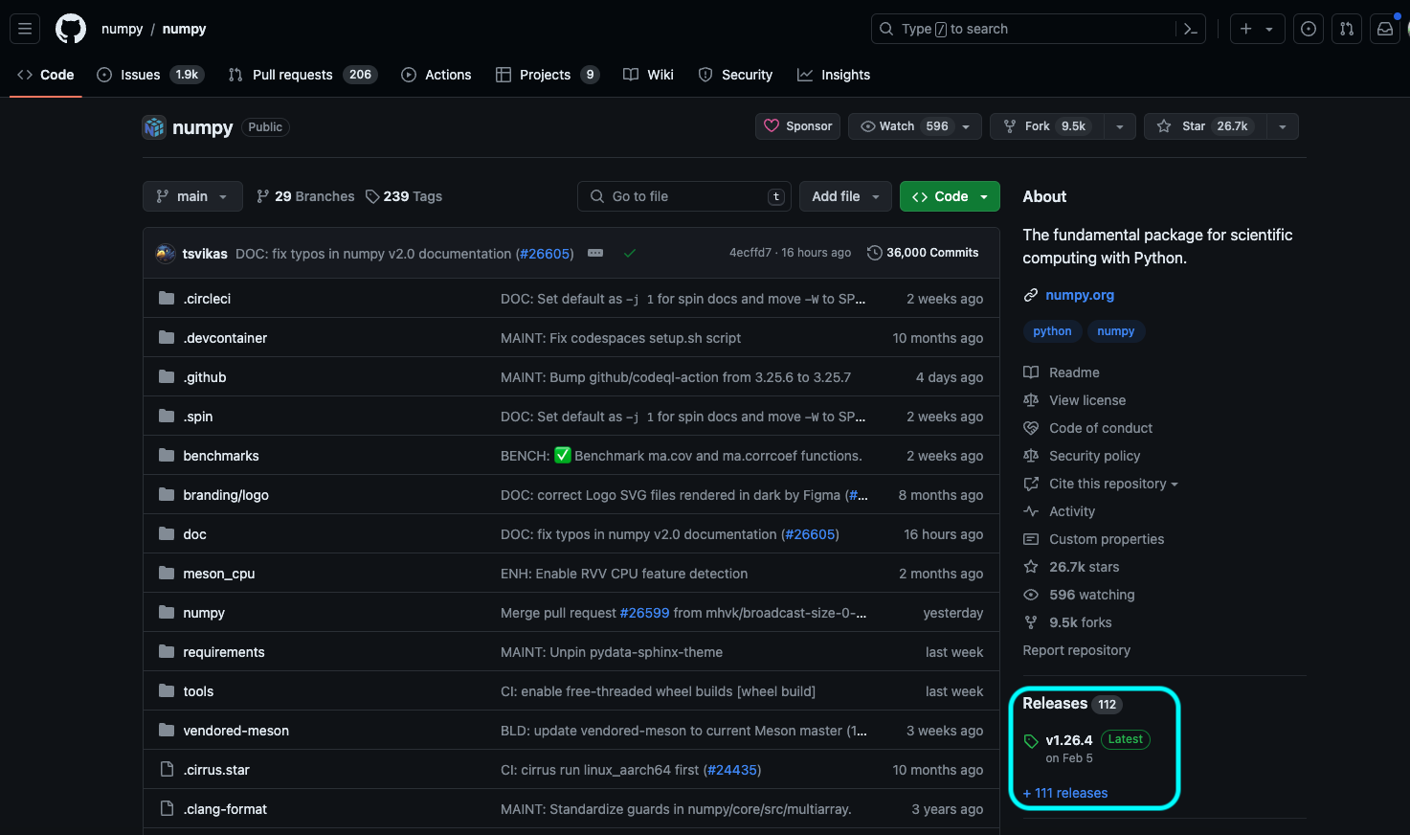Viewport: 1410px width, 835px height.
Task: Open the command palette icon
Action: tap(1191, 29)
